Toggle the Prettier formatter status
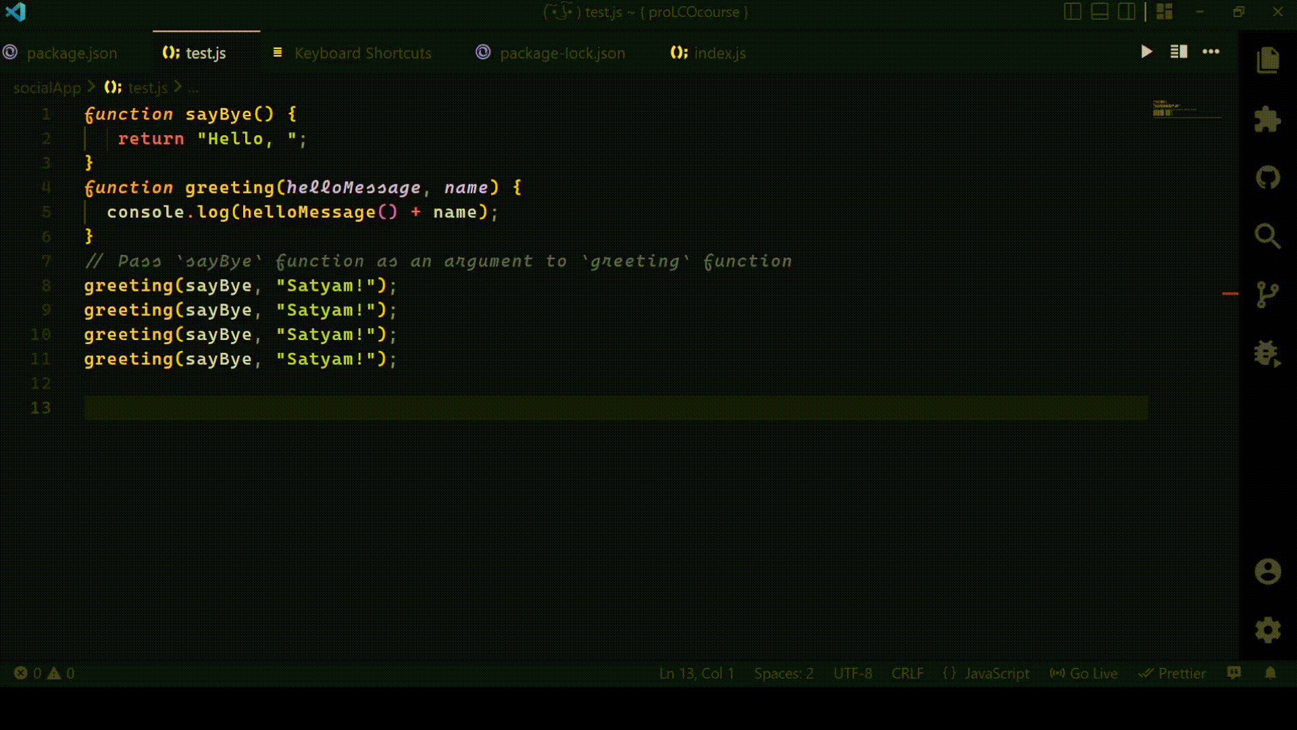 [x=1173, y=673]
